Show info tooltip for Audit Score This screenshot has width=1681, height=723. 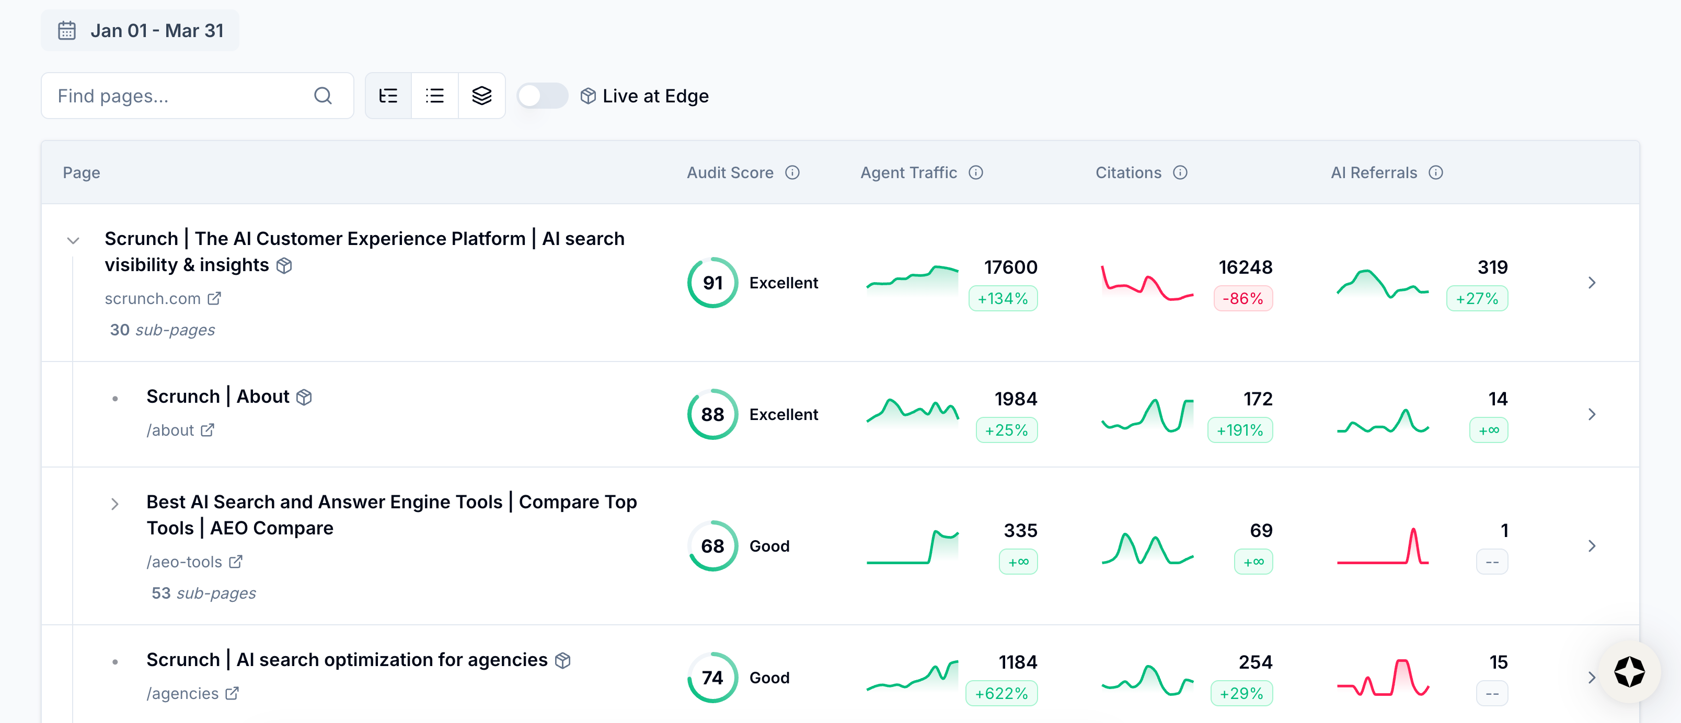point(792,173)
